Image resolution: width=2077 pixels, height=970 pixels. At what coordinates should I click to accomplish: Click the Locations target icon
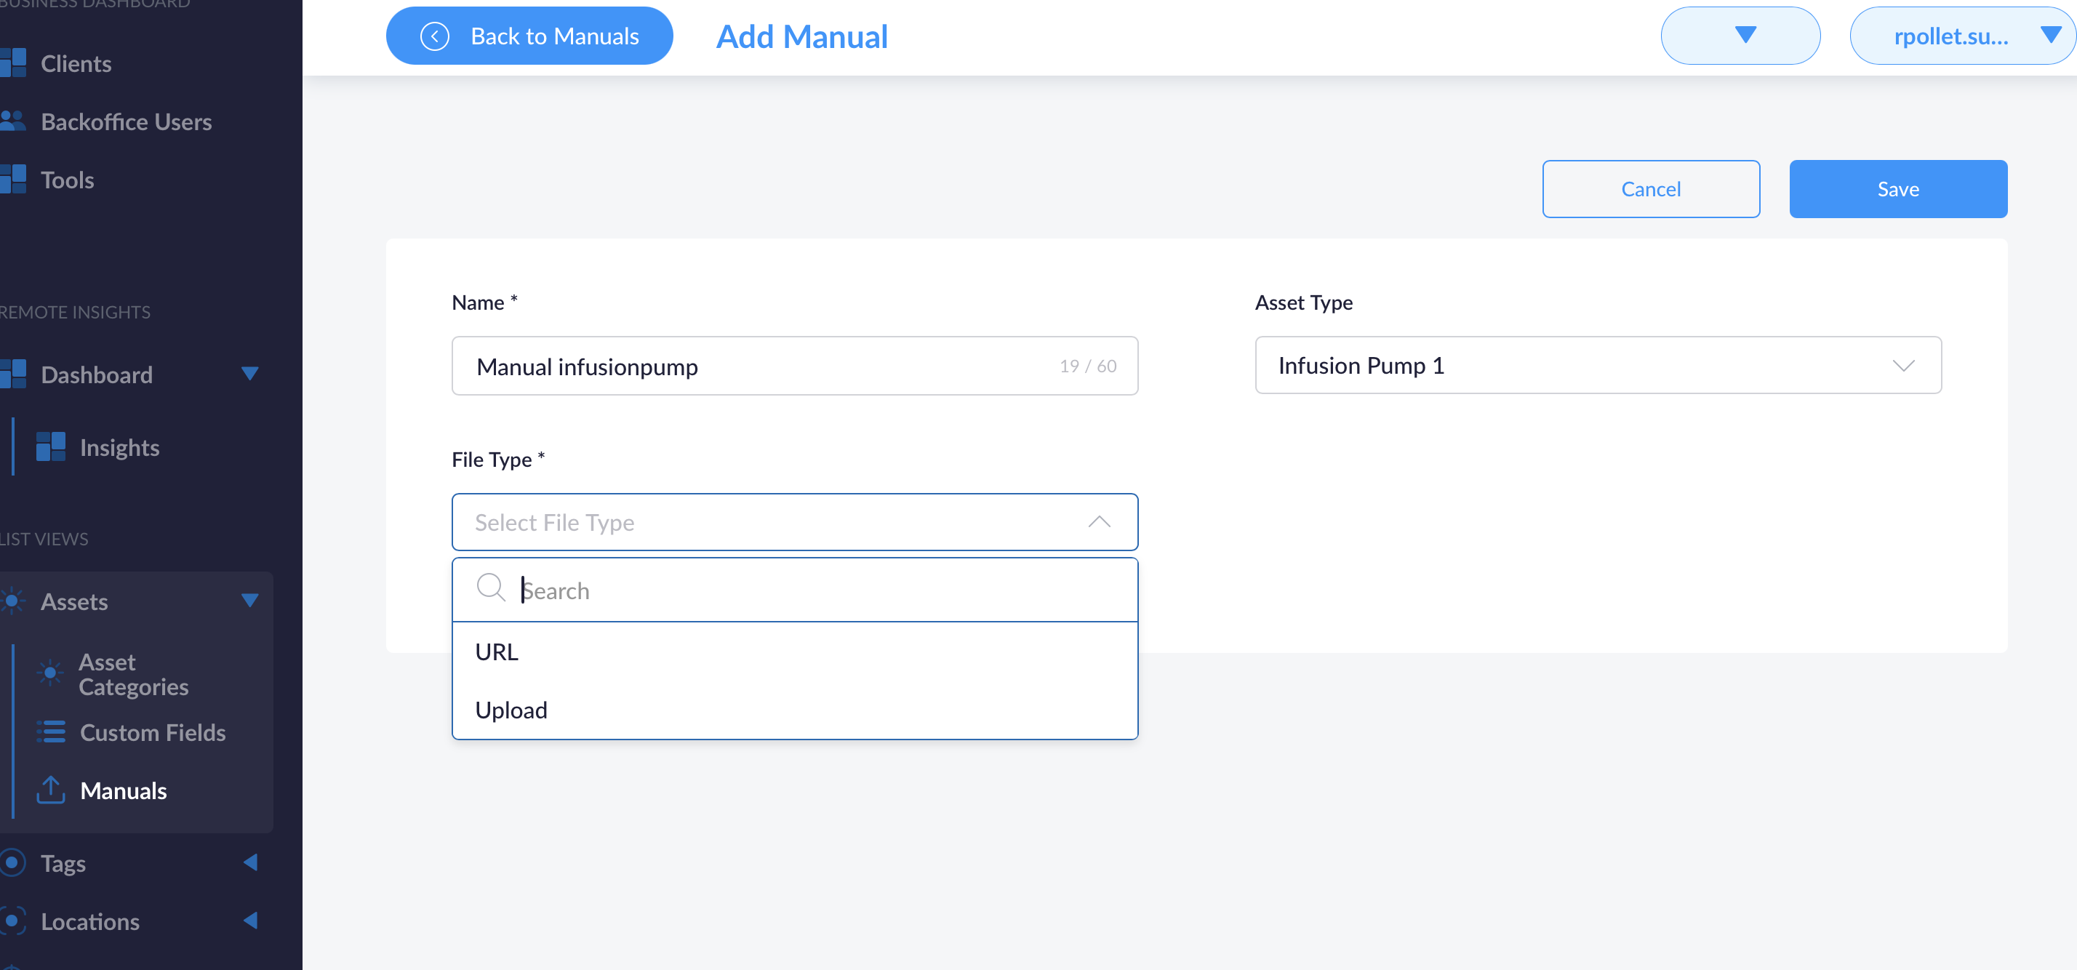[13, 920]
